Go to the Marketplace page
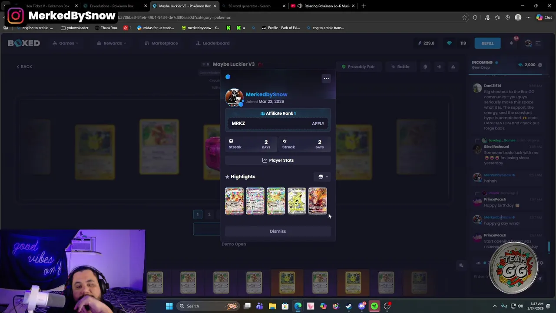This screenshot has width=556, height=313. [161, 43]
